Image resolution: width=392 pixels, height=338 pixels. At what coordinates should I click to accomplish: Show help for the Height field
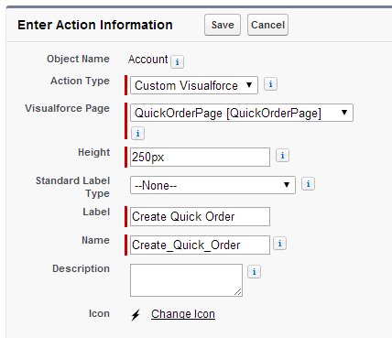pos(282,156)
